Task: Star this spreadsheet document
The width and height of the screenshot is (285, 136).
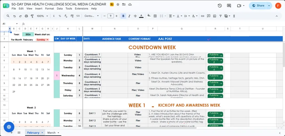Action: (x=118, y=4)
